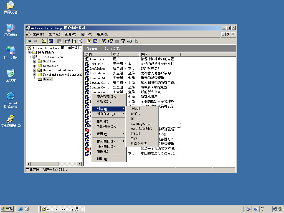Click 刷新 context menu item
The width and height of the screenshot is (284, 213).
(x=109, y=121)
